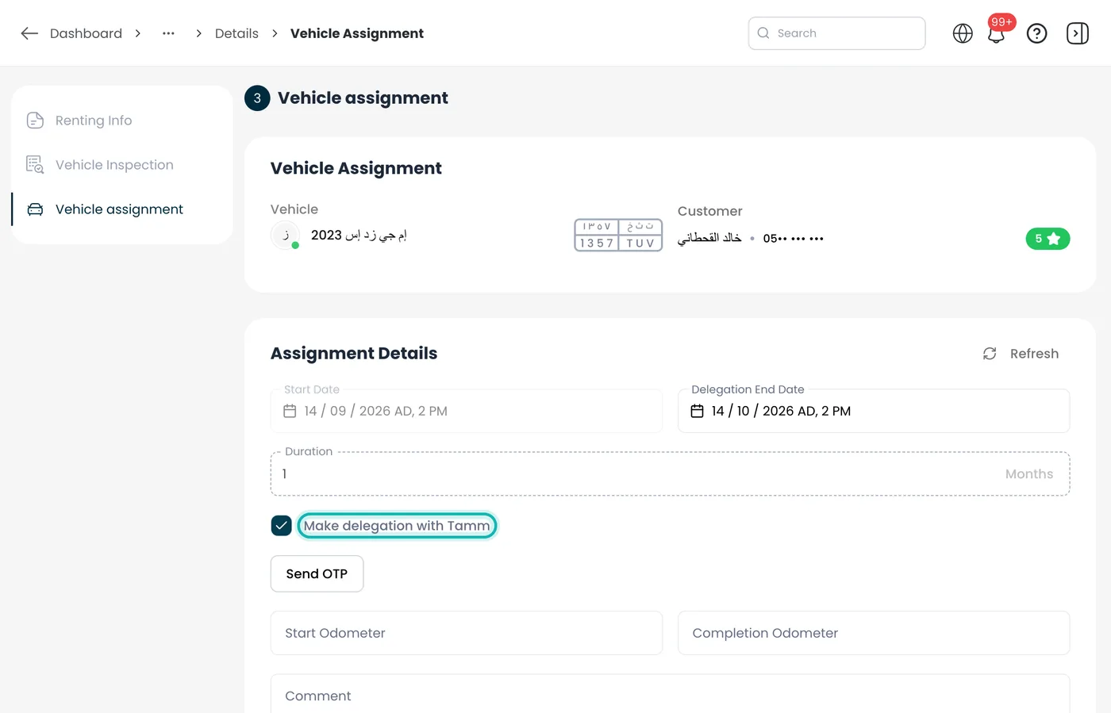Click the Start Date calendar icon

coord(290,411)
